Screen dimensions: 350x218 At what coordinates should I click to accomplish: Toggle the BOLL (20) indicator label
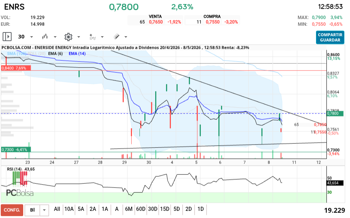pos(36,53)
